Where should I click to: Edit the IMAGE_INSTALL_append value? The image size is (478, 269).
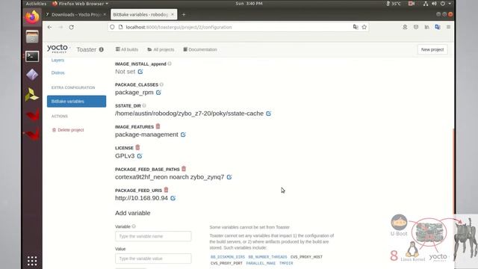point(140,72)
